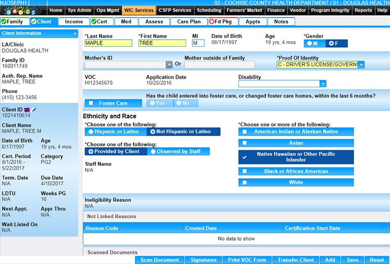
Task: Click the pencil edit icon beside Client ID
Action: coord(33,109)
